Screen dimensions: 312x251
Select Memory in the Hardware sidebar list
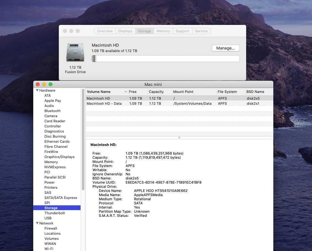pyautogui.click(x=51, y=162)
